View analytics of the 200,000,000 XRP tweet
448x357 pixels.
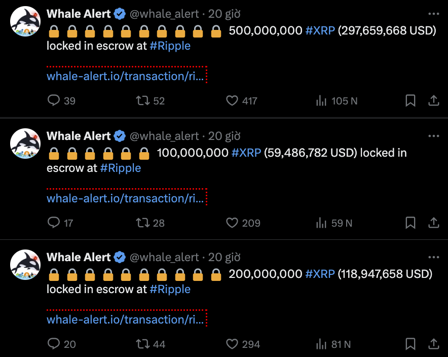pyautogui.click(x=321, y=344)
